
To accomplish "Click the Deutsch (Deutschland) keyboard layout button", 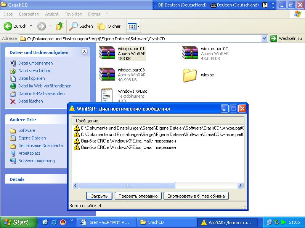I will click(x=235, y=5).
